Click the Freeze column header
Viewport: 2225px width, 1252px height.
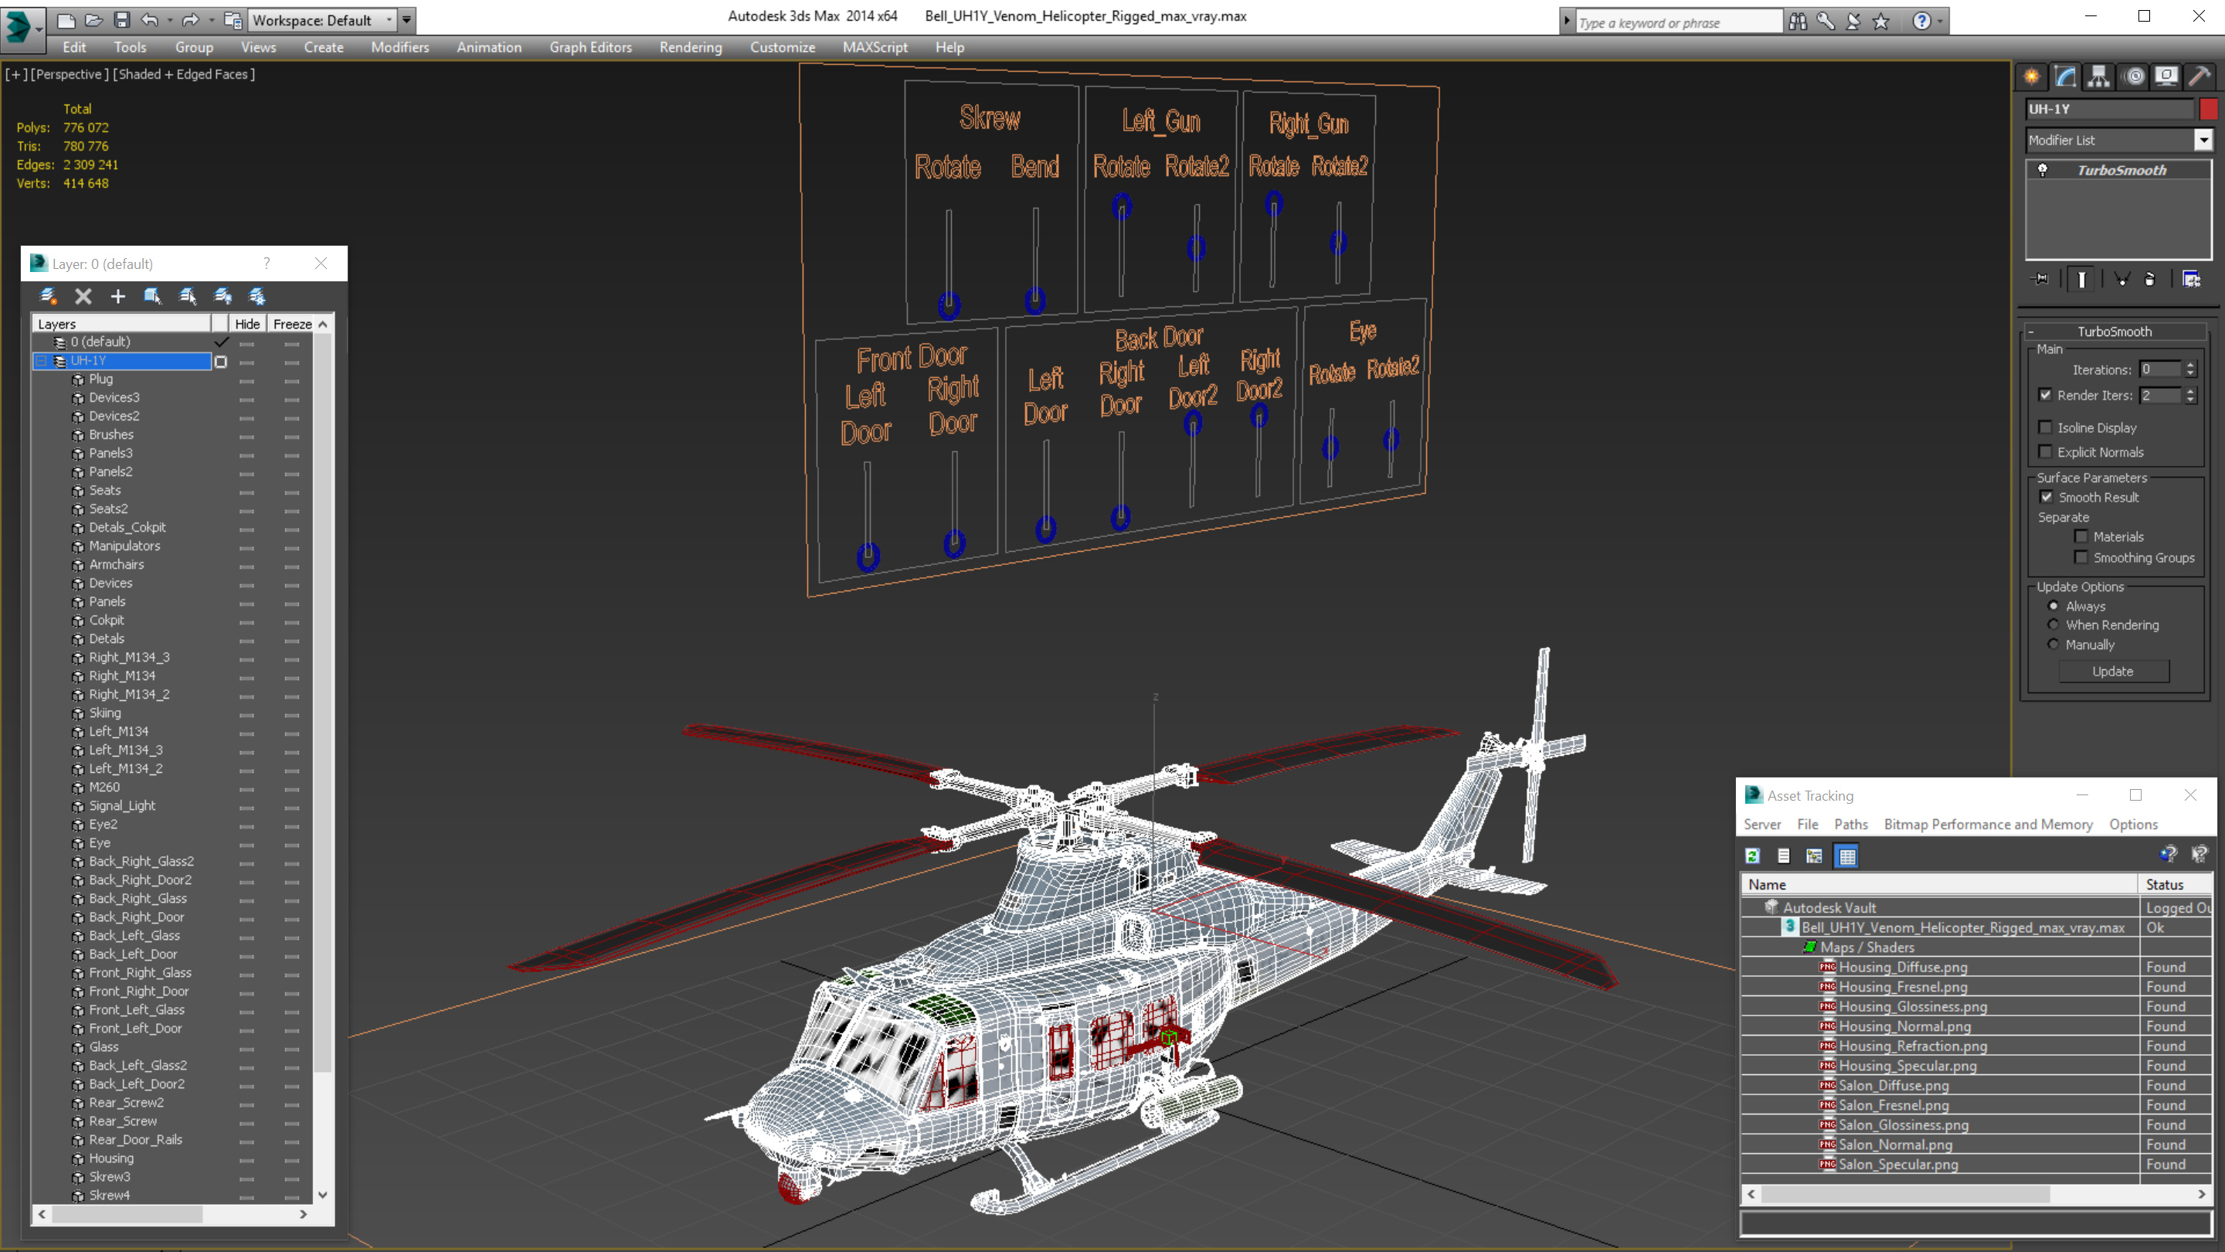coord(293,324)
